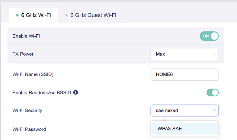Collapse the sae-mixed Wi-Fi Security dropdown

click(184, 110)
